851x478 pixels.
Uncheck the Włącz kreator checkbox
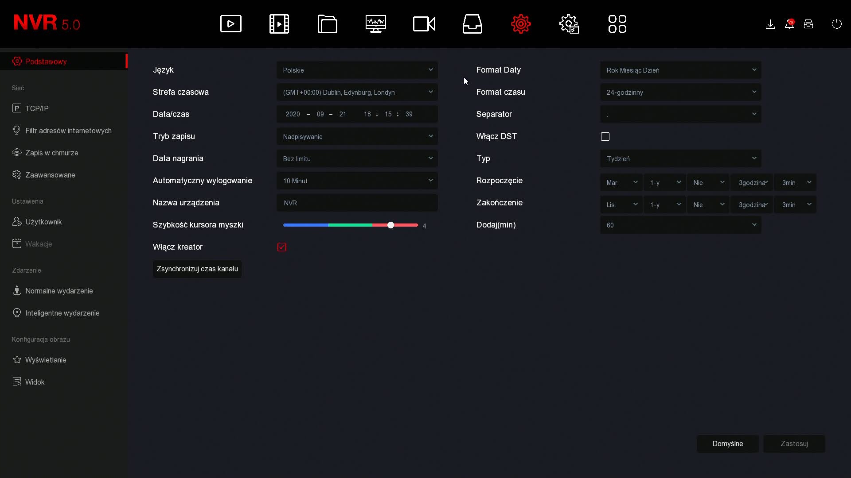point(282,247)
